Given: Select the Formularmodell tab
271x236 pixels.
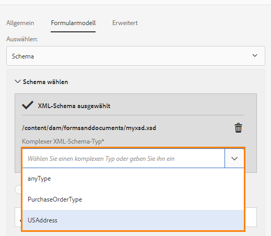Looking at the screenshot, I should [73, 23].
